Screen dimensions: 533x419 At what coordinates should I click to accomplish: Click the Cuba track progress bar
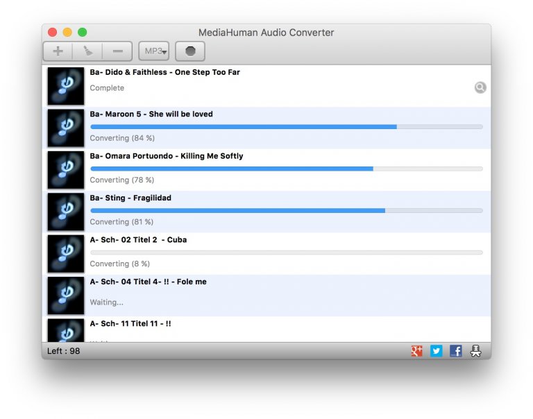coord(287,253)
